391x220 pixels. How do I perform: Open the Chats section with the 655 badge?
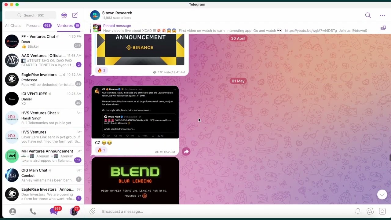click(x=54, y=211)
